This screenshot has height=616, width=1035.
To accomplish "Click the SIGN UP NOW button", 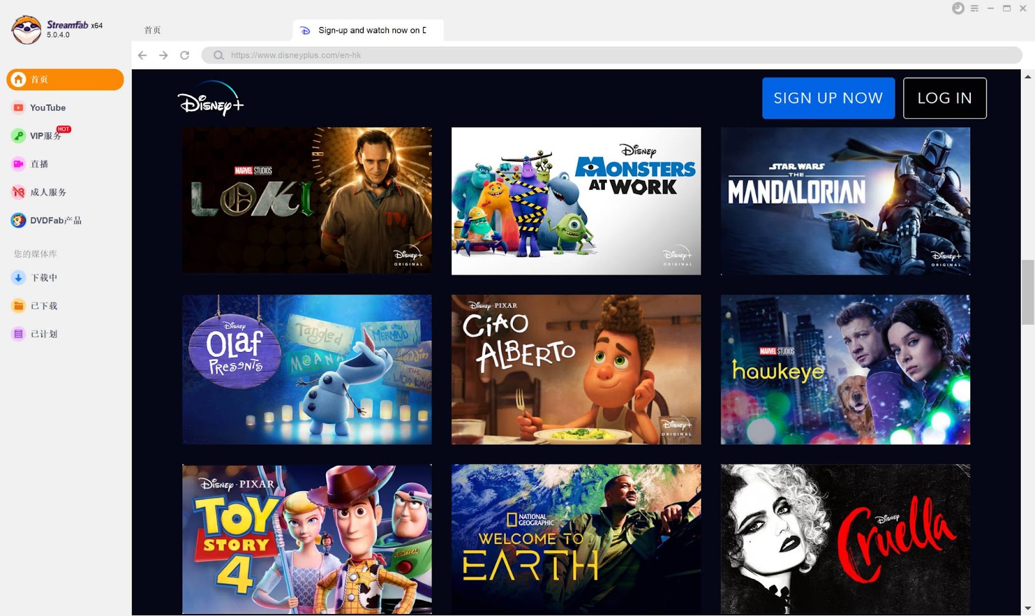I will tap(828, 98).
